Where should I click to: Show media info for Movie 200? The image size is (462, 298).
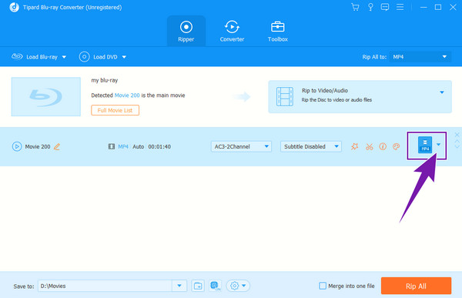[x=383, y=146]
